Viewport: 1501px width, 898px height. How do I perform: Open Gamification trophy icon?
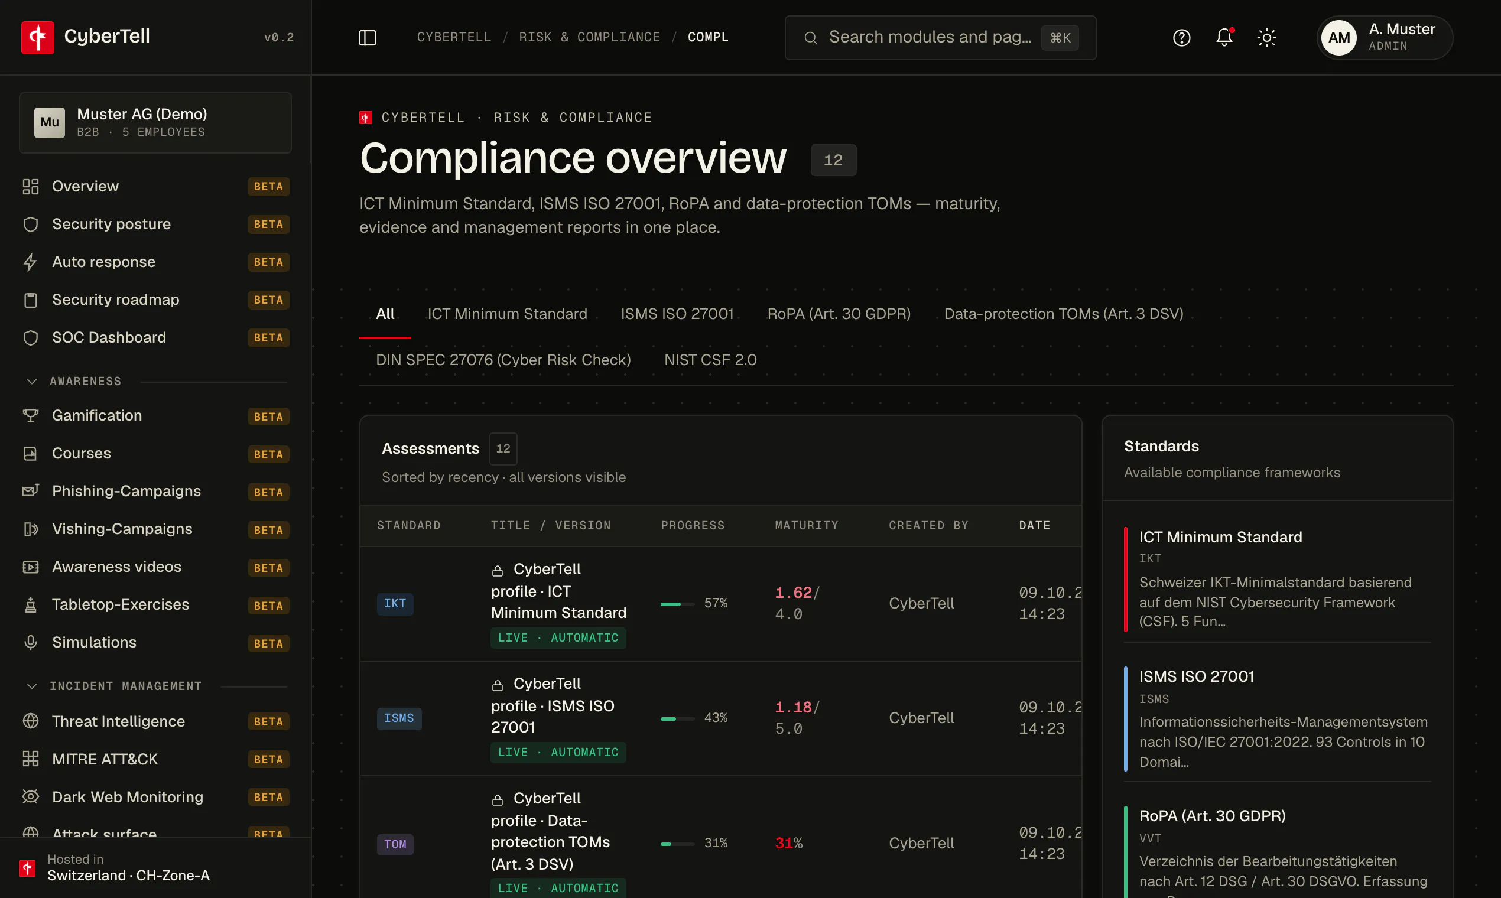click(30, 416)
